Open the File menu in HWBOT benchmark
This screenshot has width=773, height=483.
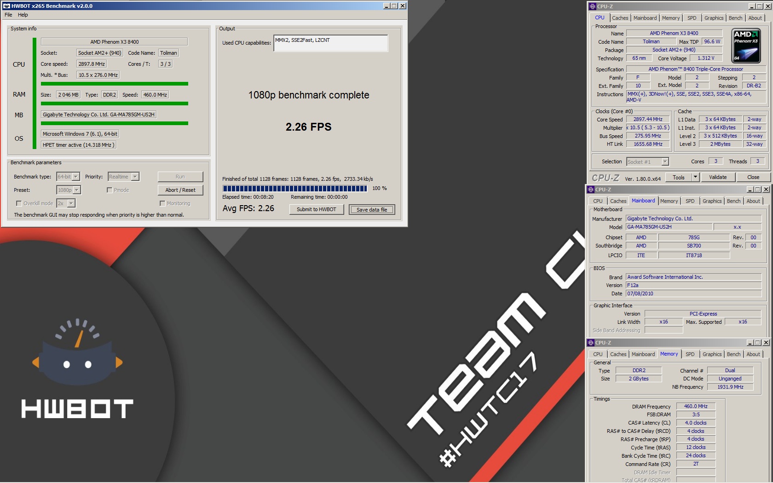tap(8, 15)
